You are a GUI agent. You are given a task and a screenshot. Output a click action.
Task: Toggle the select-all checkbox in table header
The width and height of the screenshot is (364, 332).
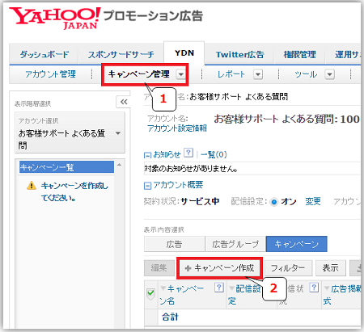point(150,292)
